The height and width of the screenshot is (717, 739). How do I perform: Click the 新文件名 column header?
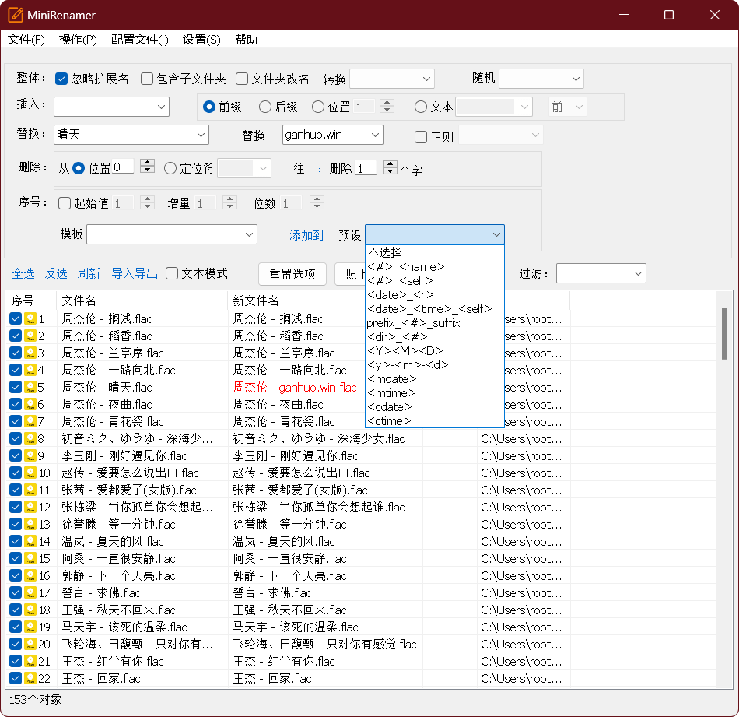coord(325,301)
